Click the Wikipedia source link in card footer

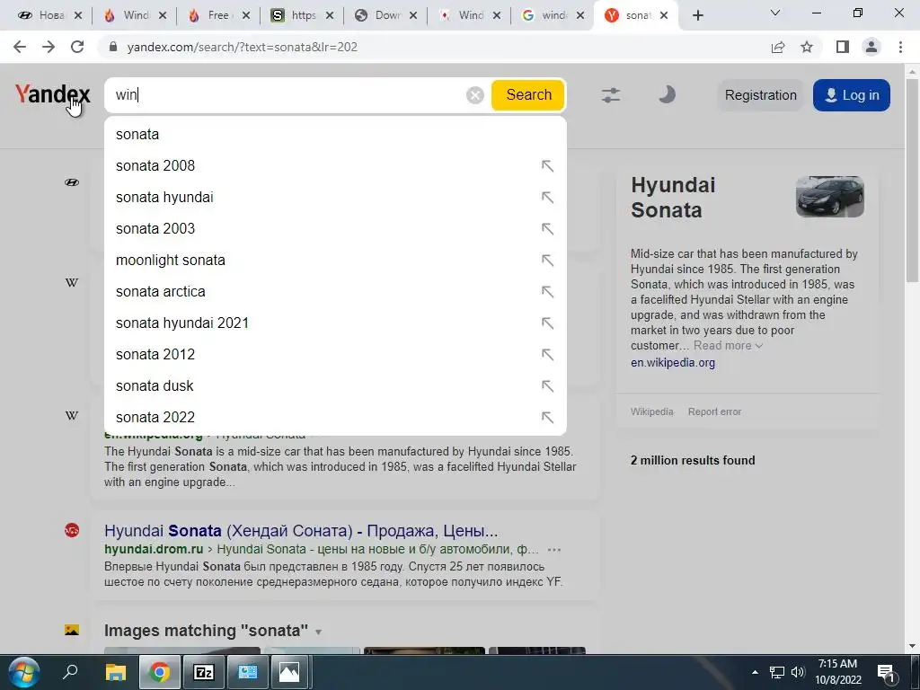(652, 411)
